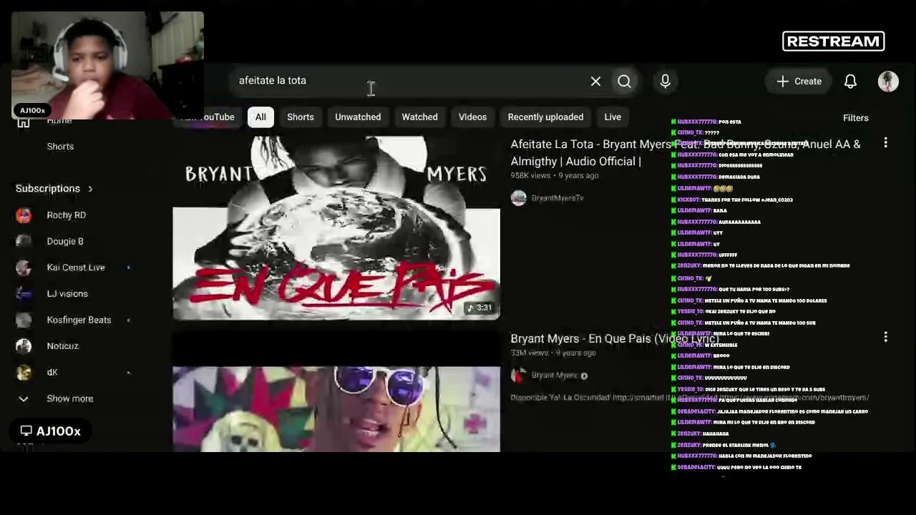Open the Kosfinger Beats subscription
Screen dimensions: 916x515
(79, 320)
